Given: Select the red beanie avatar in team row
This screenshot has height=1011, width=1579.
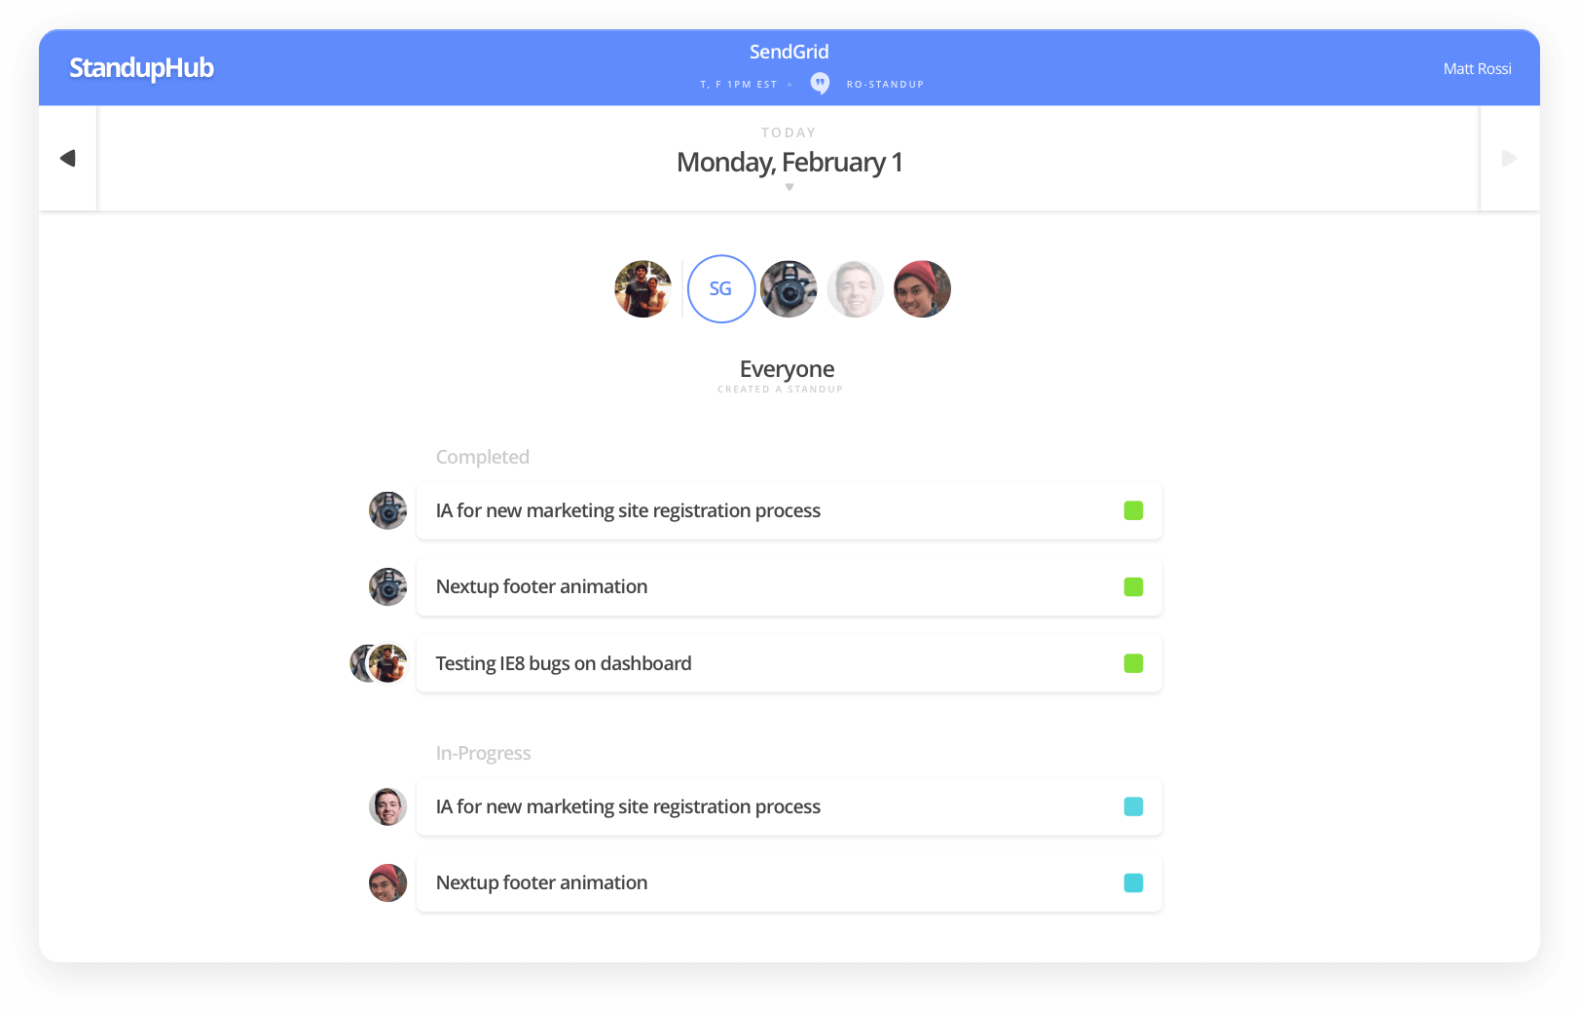Looking at the screenshot, I should (922, 289).
